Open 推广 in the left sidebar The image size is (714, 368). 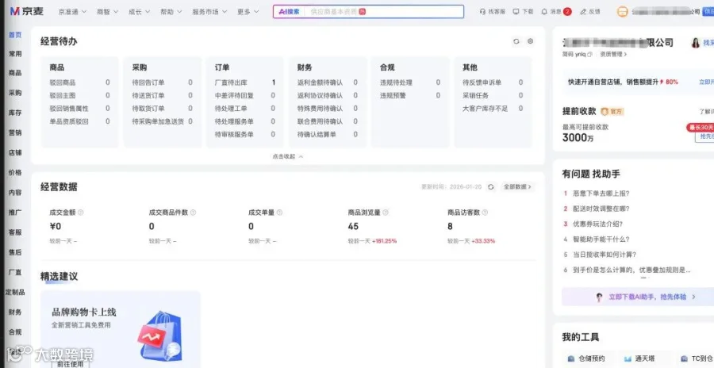coord(15,213)
